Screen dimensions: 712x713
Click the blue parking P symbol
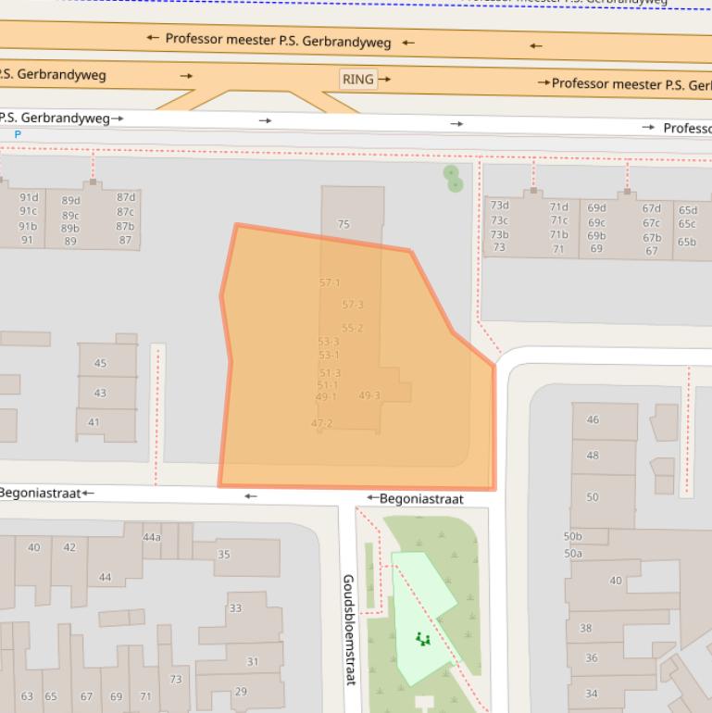pyautogui.click(x=17, y=134)
